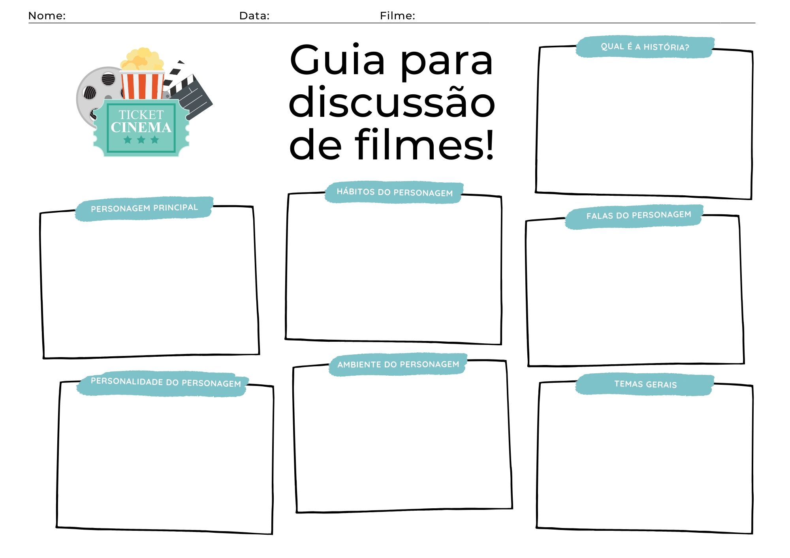
Task: Click the teal banner above the story box
Action: (645, 47)
